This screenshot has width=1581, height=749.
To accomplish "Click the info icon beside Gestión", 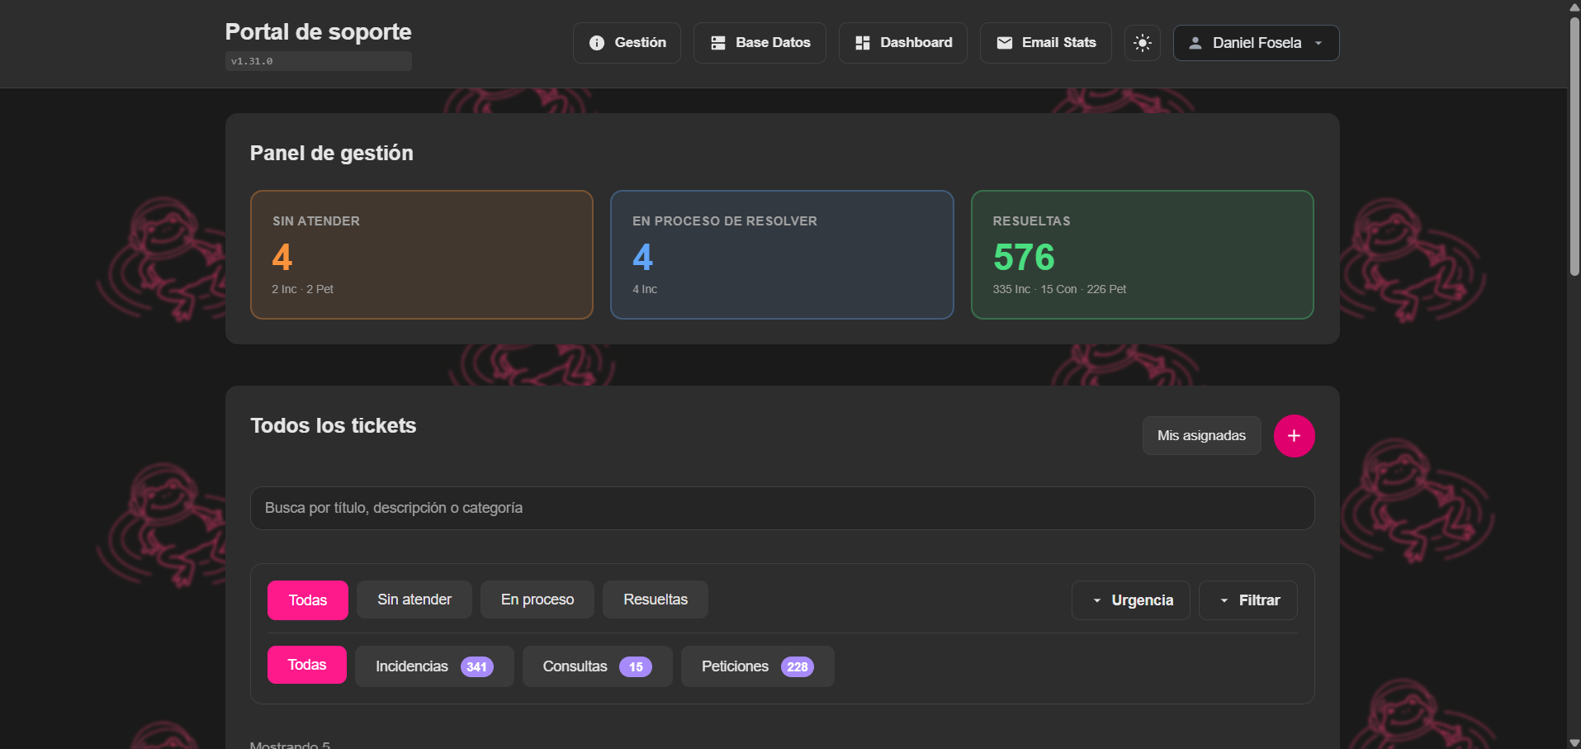I will (596, 43).
